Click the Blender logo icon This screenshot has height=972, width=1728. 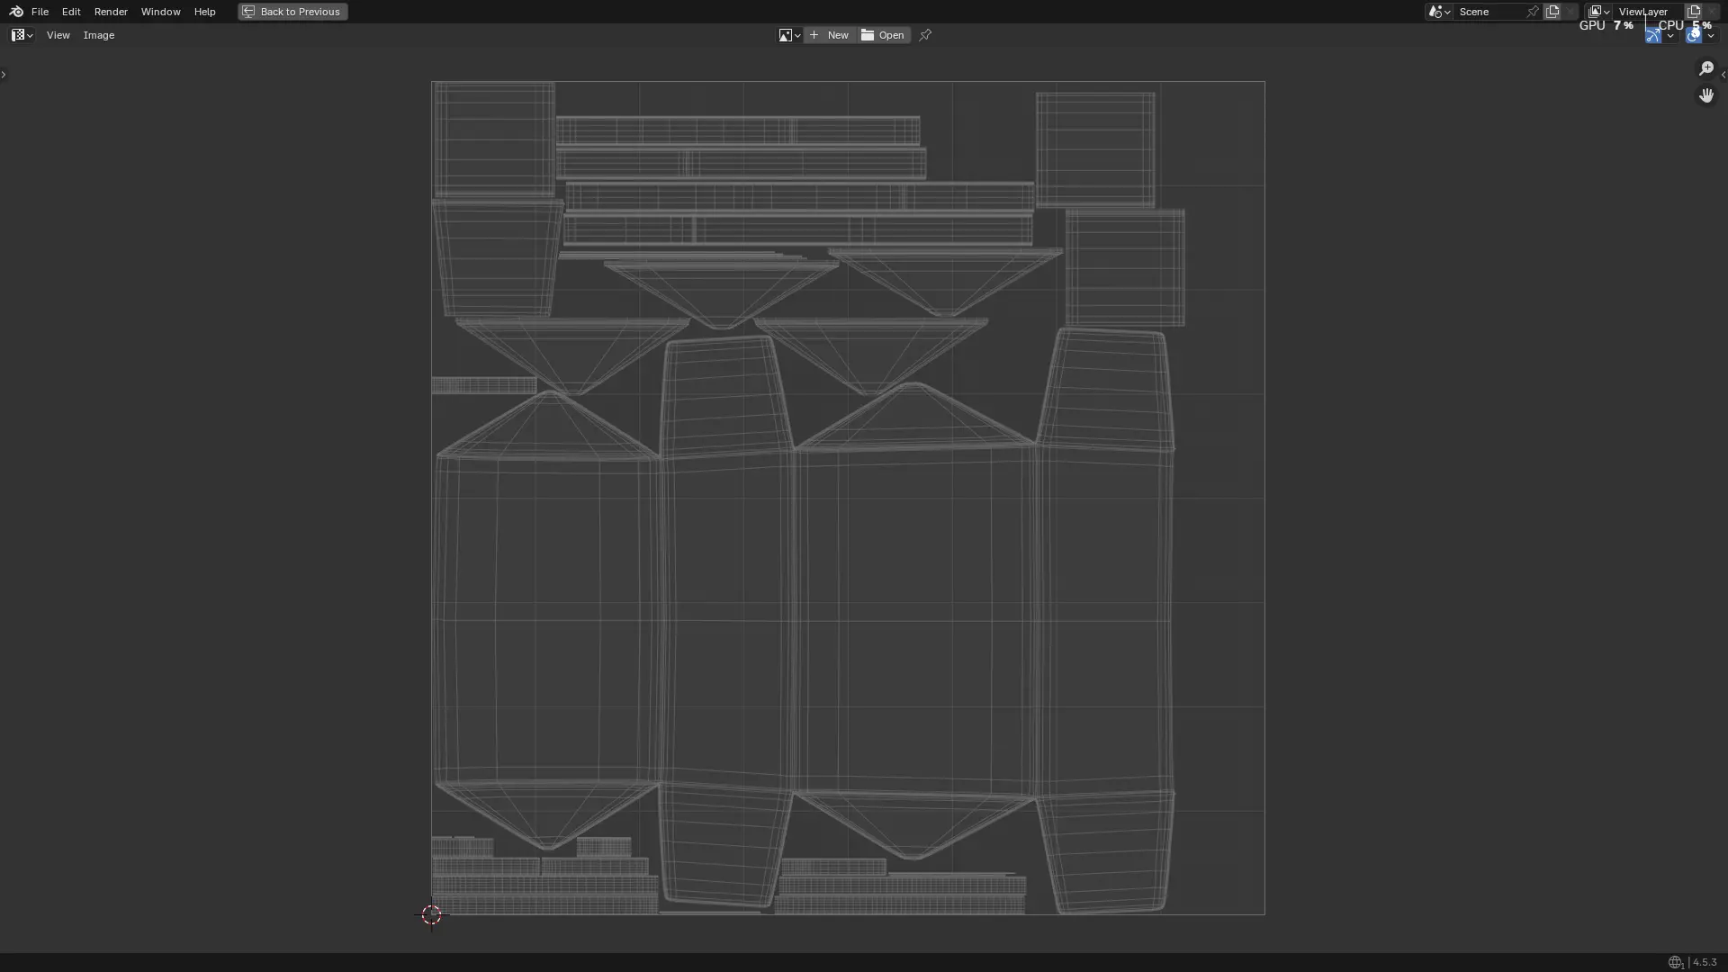pos(15,12)
